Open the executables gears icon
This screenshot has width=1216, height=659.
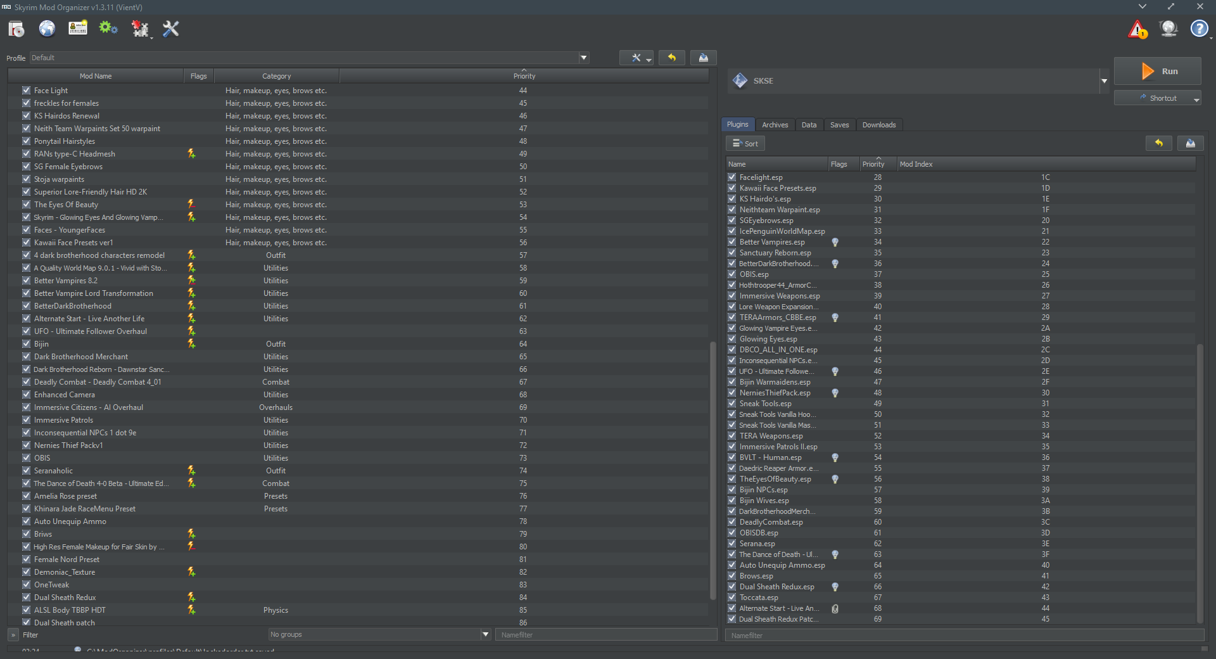pyautogui.click(x=108, y=29)
